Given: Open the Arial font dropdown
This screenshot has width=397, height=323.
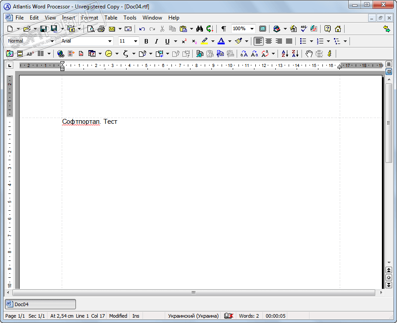Looking at the screenshot, I should click(x=110, y=41).
